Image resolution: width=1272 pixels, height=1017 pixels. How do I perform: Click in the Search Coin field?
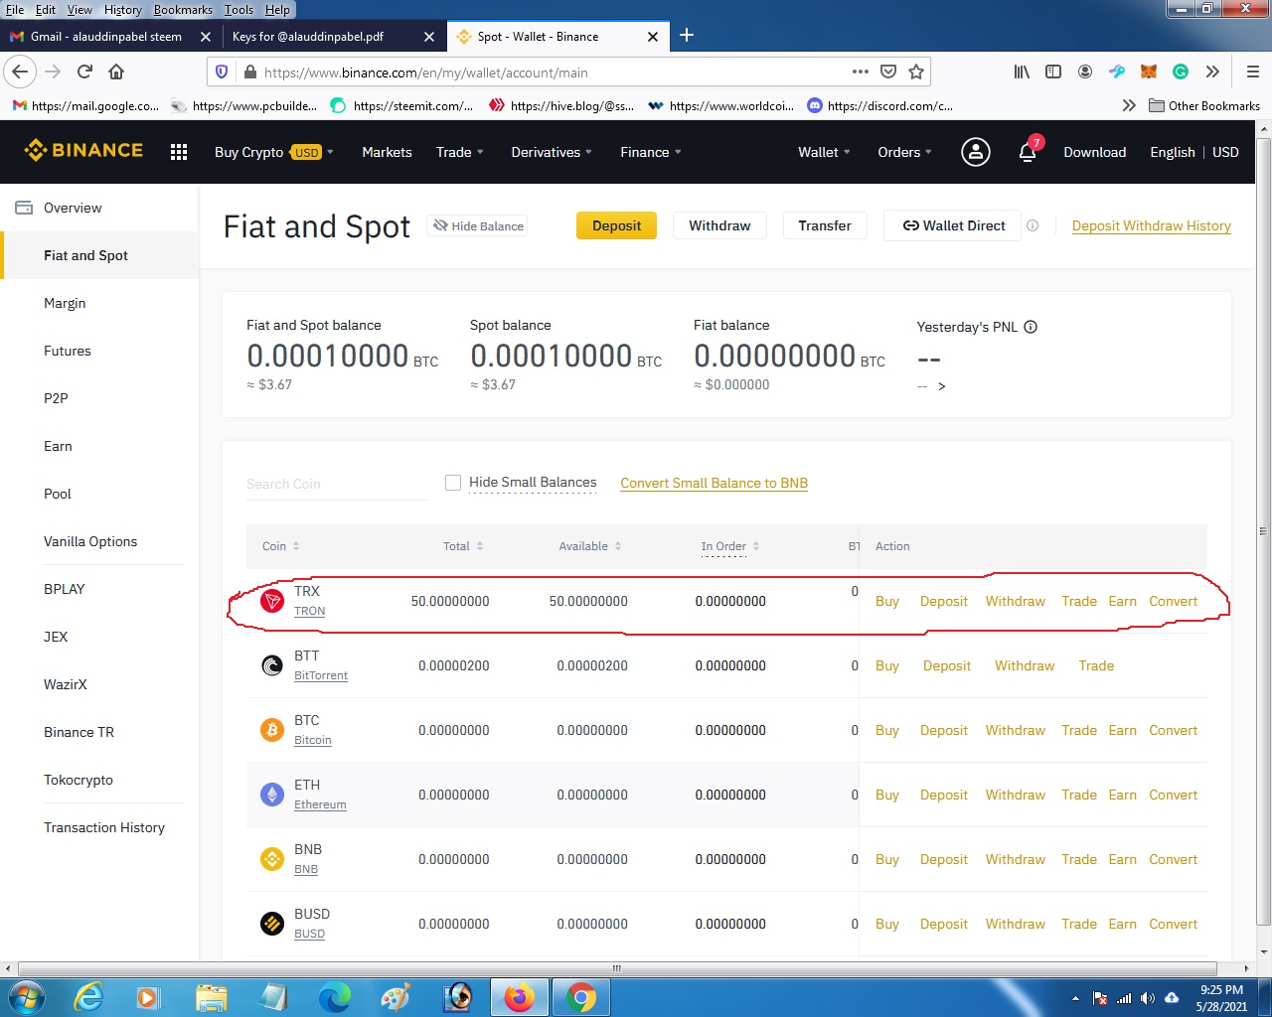(x=338, y=484)
